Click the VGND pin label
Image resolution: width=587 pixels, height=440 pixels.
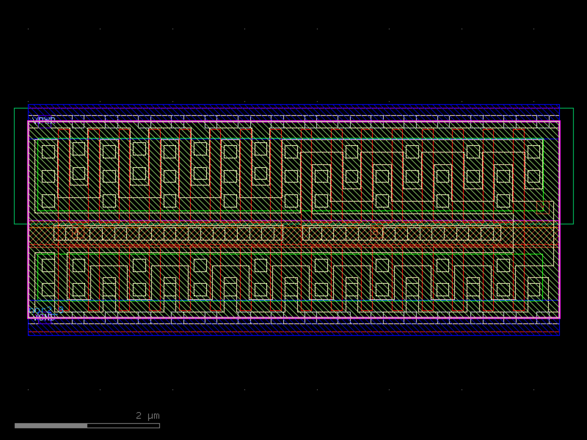[44, 317]
